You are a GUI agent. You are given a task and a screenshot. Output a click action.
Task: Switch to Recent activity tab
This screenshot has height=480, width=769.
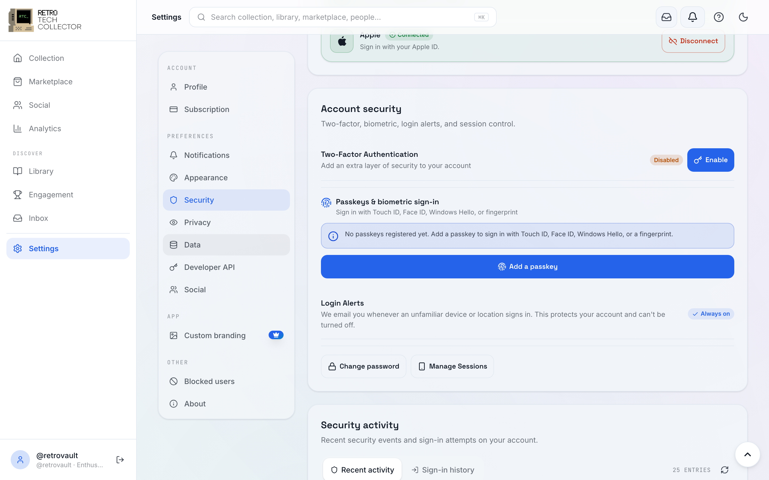click(x=362, y=470)
